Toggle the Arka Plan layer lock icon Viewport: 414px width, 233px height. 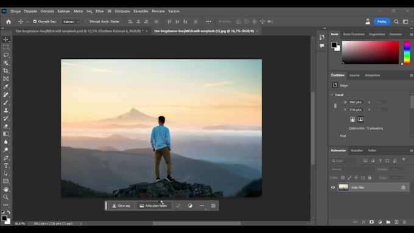[x=403, y=187]
